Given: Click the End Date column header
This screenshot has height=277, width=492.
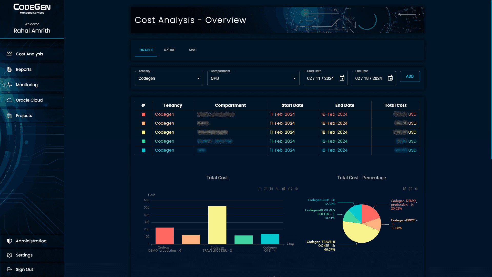Looking at the screenshot, I should [x=345, y=105].
